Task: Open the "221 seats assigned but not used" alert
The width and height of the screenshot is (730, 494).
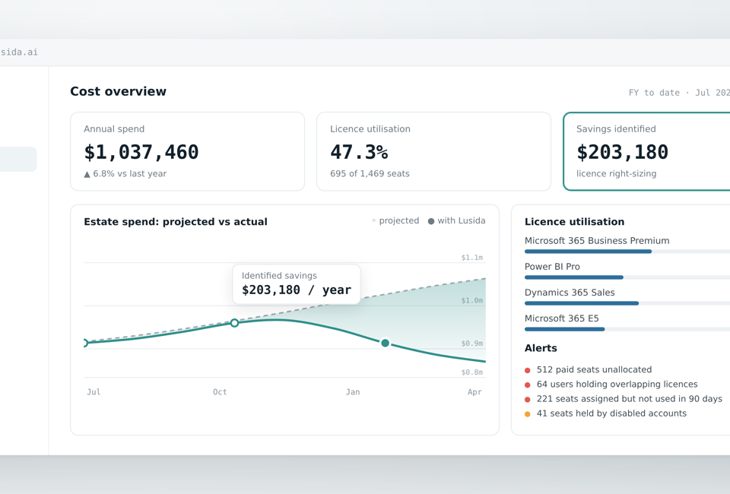Action: [624, 399]
